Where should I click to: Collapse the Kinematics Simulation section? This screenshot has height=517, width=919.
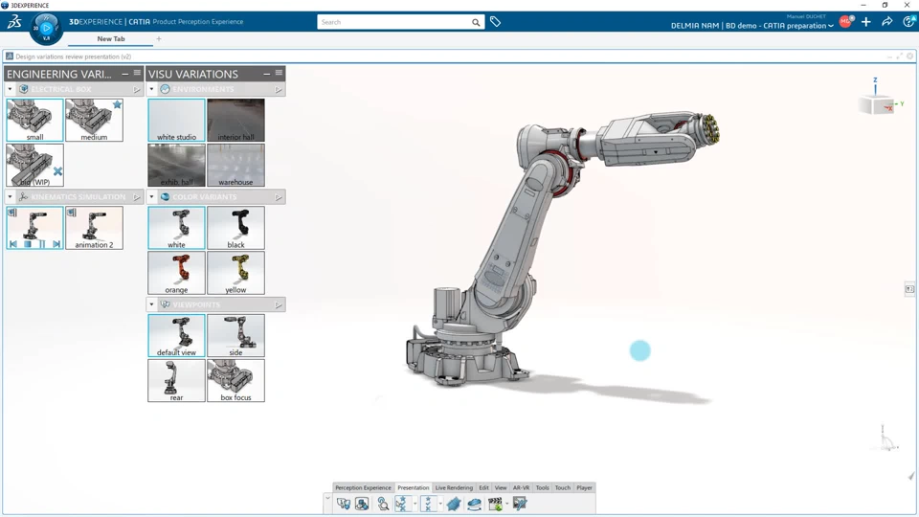pyautogui.click(x=10, y=197)
